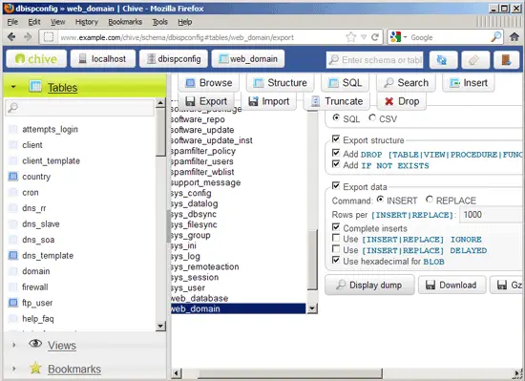Click the horizontal scrollbar left arrow
Viewport: 525px width, 381px height.
[x=177, y=373]
